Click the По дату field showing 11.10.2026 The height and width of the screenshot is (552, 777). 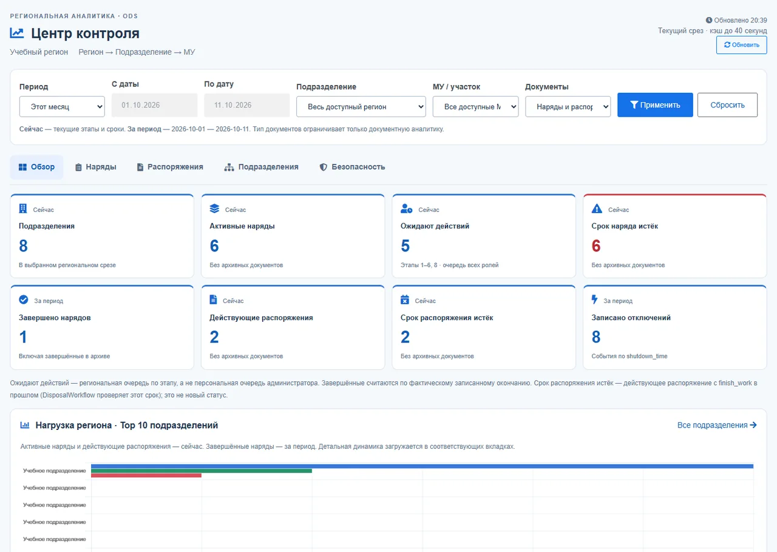point(247,105)
